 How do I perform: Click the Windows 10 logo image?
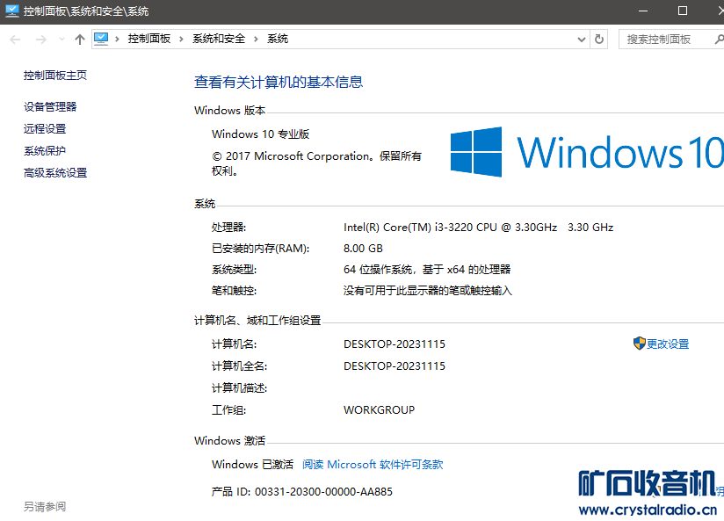coord(587,152)
